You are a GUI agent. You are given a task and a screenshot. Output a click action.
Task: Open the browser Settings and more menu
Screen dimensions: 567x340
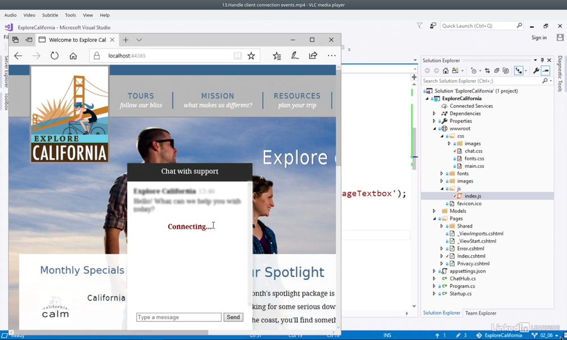tap(332, 56)
